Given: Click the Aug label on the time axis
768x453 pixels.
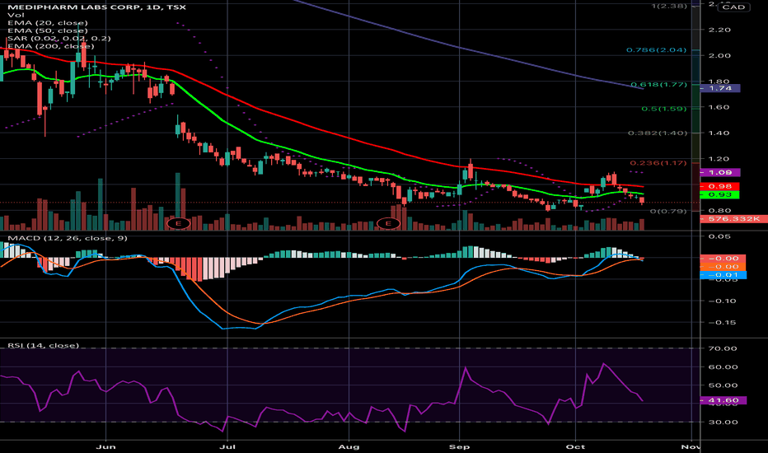Looking at the screenshot, I should pos(349,446).
